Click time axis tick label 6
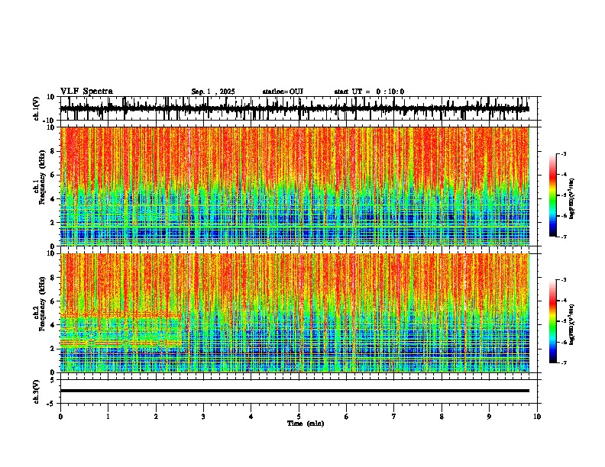The width and height of the screenshot is (605, 467). [x=346, y=417]
